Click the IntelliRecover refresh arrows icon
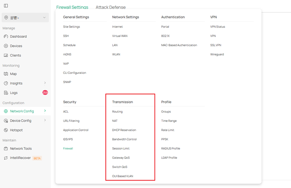The image size is (291, 188). [6, 158]
